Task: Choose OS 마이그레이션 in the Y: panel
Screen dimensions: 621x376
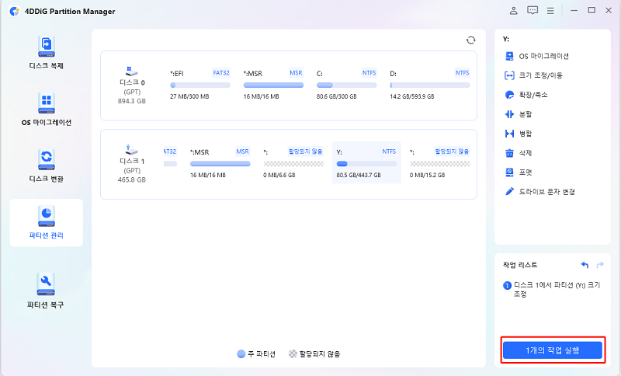Action: coord(537,56)
